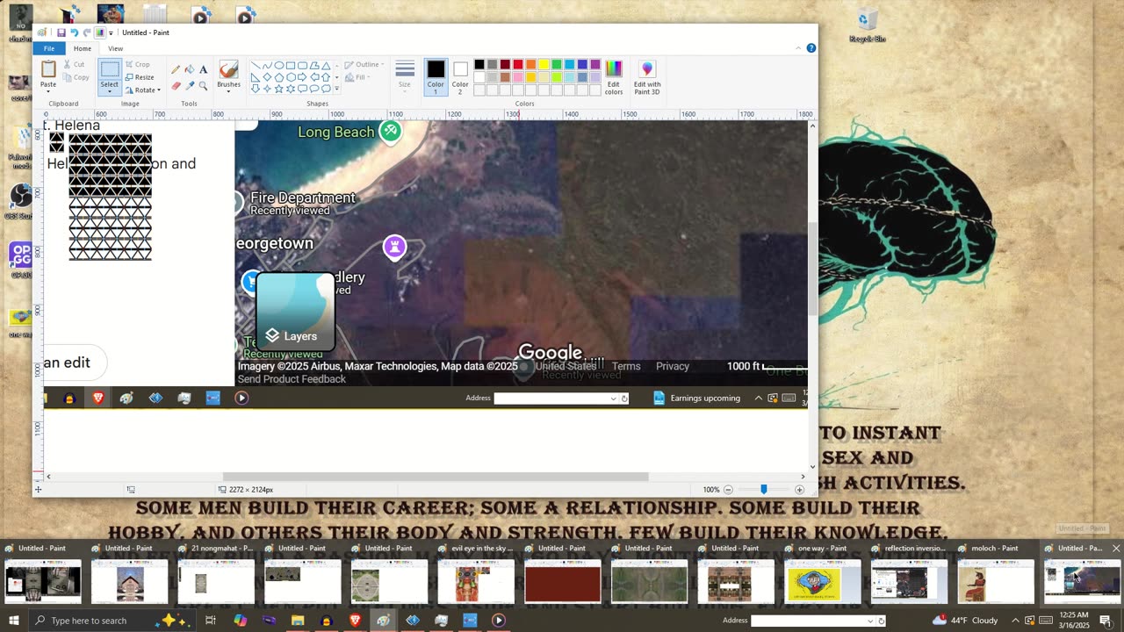Set Color 1 as active color
Viewport: 1124px width, 632px height.
[x=436, y=77]
